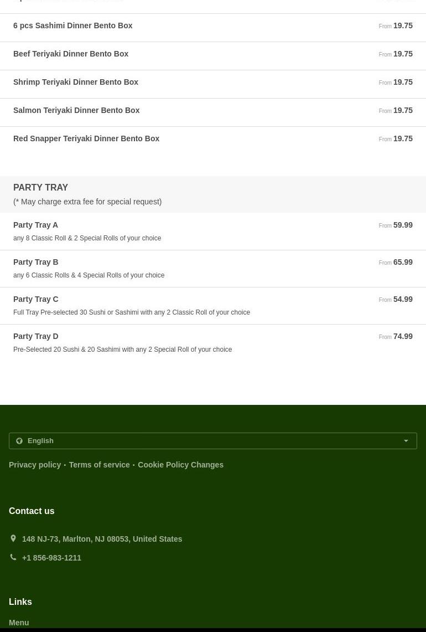426x632 pixels.
Task: Click the globe icon in language selector
Action: [19, 441]
